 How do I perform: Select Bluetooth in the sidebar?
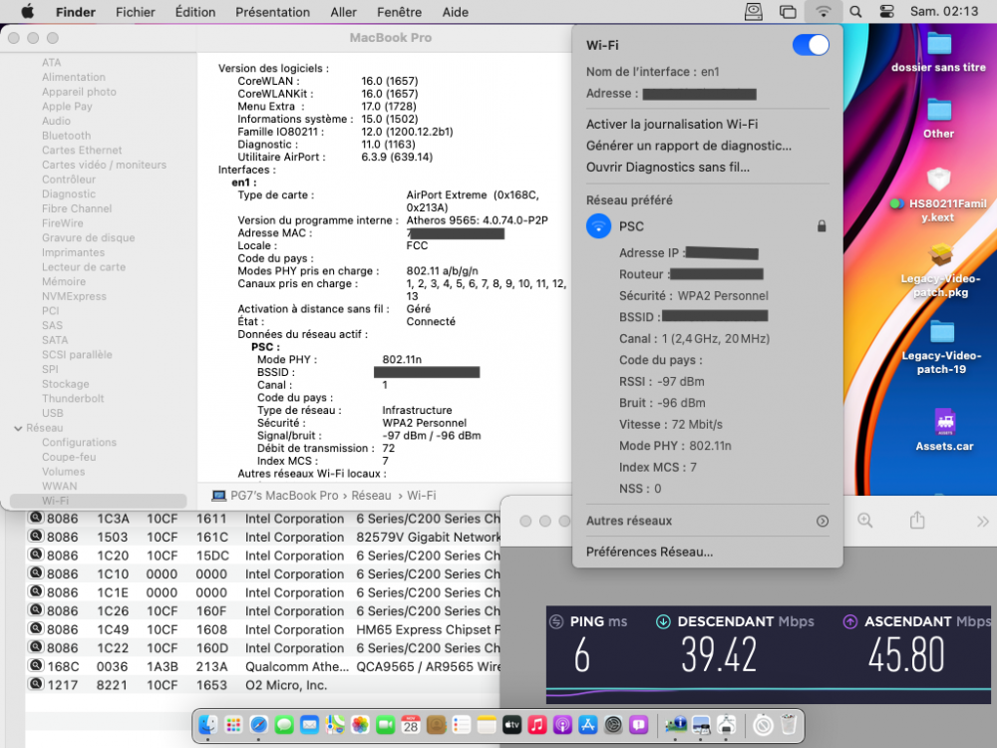click(66, 136)
